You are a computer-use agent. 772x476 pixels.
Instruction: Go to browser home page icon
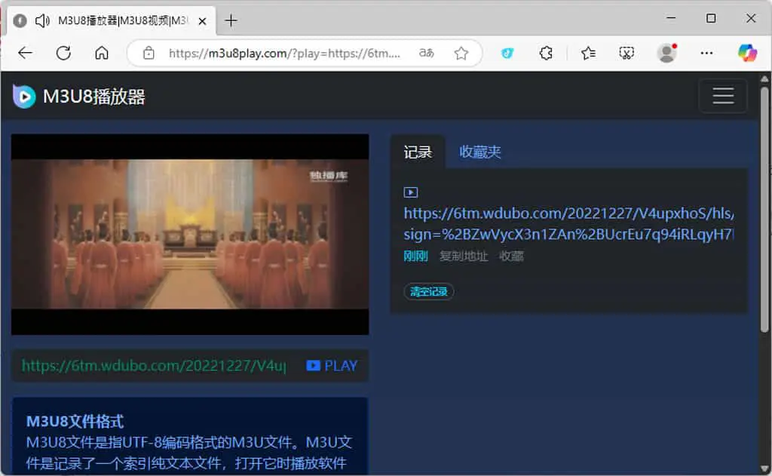coord(102,53)
